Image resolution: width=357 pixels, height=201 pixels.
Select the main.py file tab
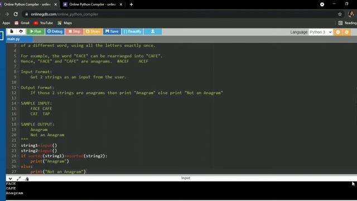click(x=13, y=39)
